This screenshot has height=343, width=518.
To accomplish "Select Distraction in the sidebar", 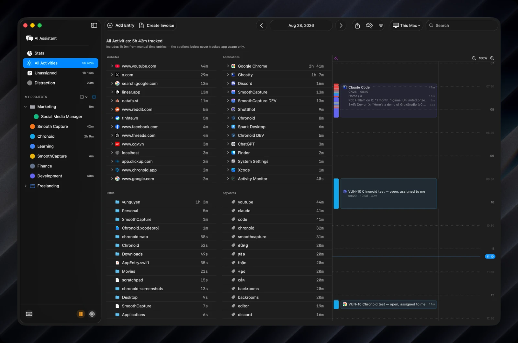I will [61, 83].
